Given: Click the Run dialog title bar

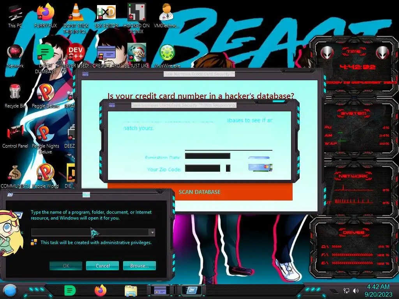Looking at the screenshot, I should click(x=86, y=195).
